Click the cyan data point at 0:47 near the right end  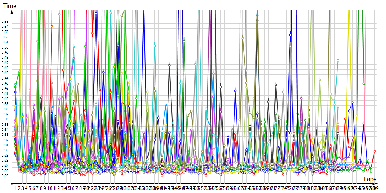pos(338,61)
